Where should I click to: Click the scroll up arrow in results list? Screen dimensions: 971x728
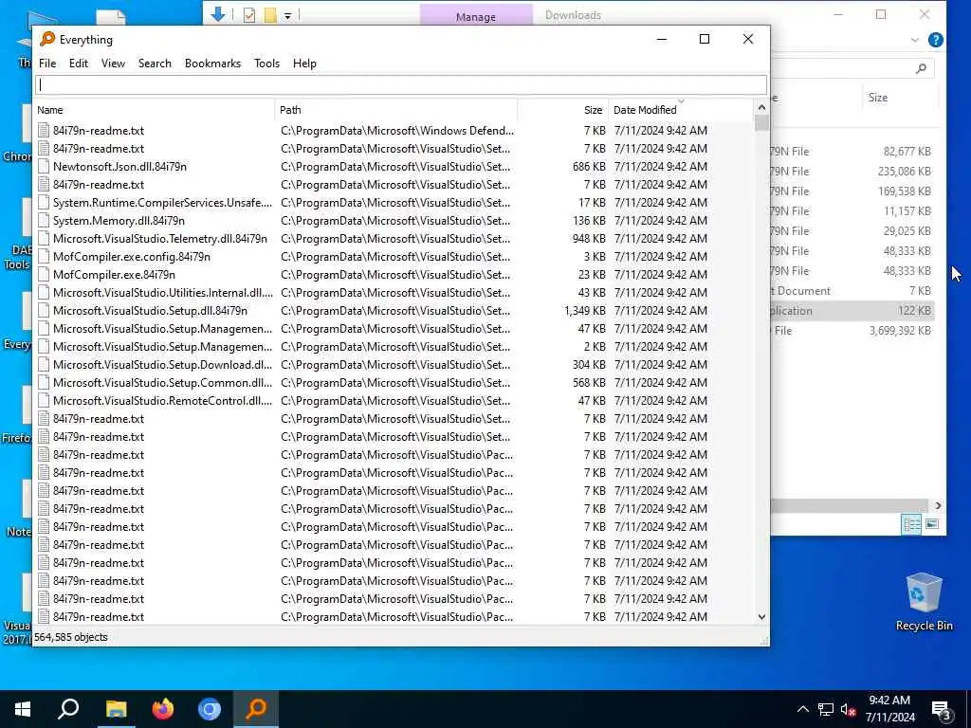pyautogui.click(x=761, y=108)
